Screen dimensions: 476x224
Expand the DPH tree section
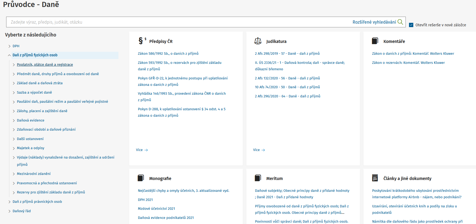click(x=9, y=46)
